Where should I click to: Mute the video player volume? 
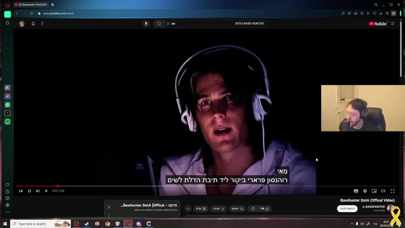click(46, 191)
